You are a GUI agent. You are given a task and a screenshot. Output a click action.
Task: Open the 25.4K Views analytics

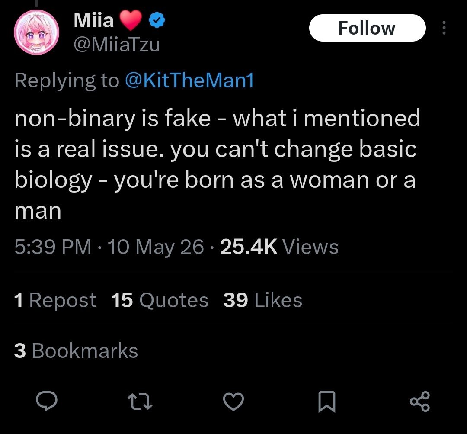[x=279, y=247]
